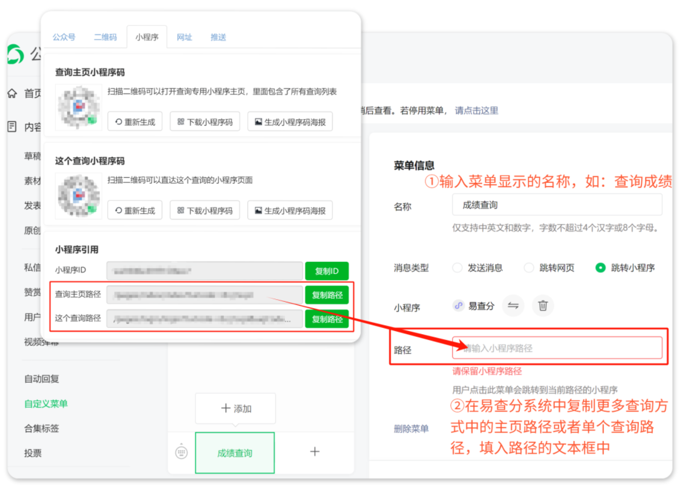Click the 添加 submenu button
This screenshot has width=681, height=485.
(235, 408)
